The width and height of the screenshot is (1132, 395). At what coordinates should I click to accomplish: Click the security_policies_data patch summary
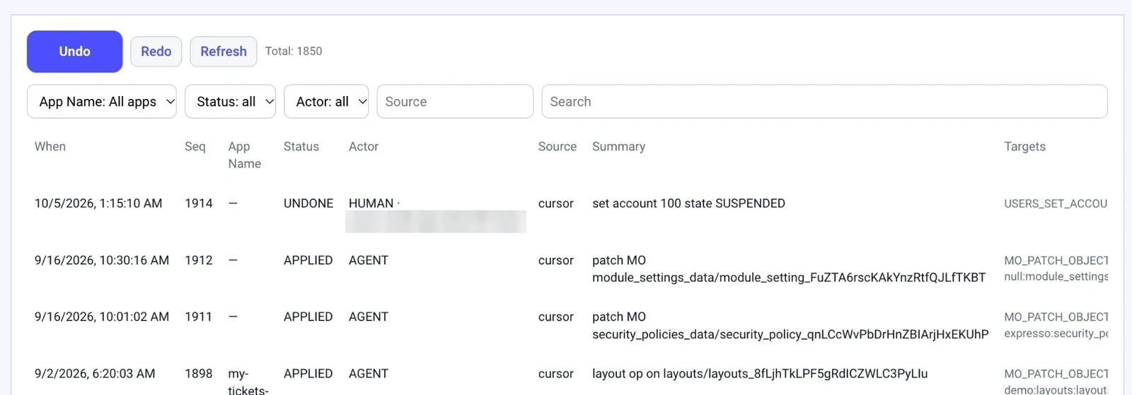(x=790, y=325)
